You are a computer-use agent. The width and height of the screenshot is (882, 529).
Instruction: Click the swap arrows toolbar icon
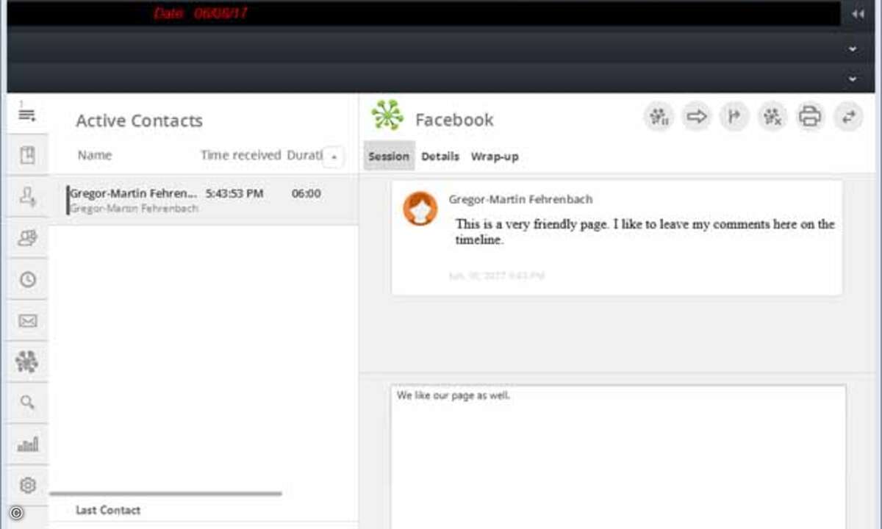(x=848, y=116)
